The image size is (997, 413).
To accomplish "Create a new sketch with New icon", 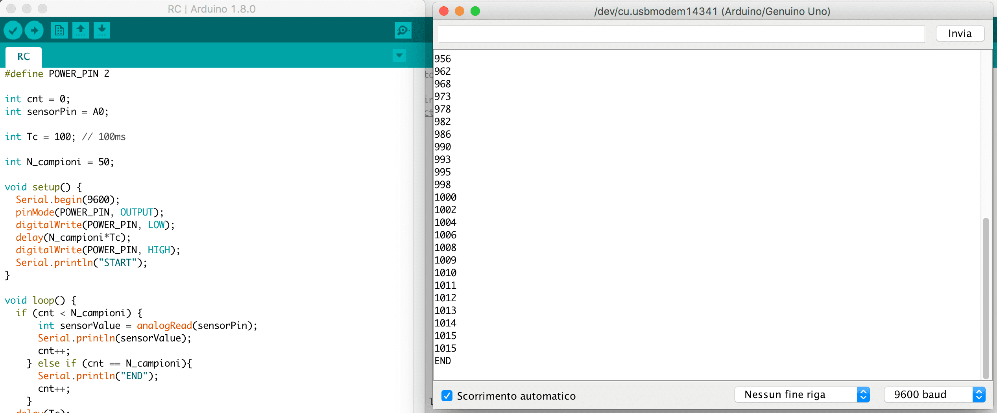I will tap(59, 30).
